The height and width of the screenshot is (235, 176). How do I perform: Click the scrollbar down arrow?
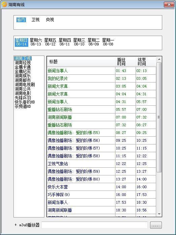159,214
